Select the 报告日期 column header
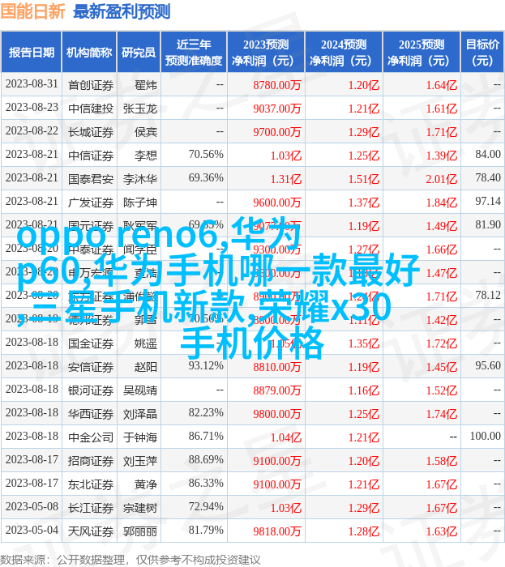Image resolution: width=505 pixels, height=567 pixels. 31,52
